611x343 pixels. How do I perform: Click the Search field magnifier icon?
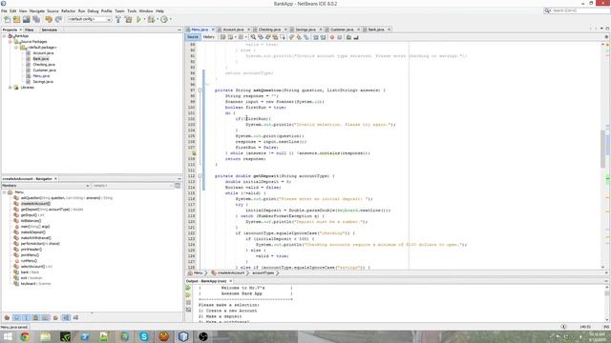547,10
